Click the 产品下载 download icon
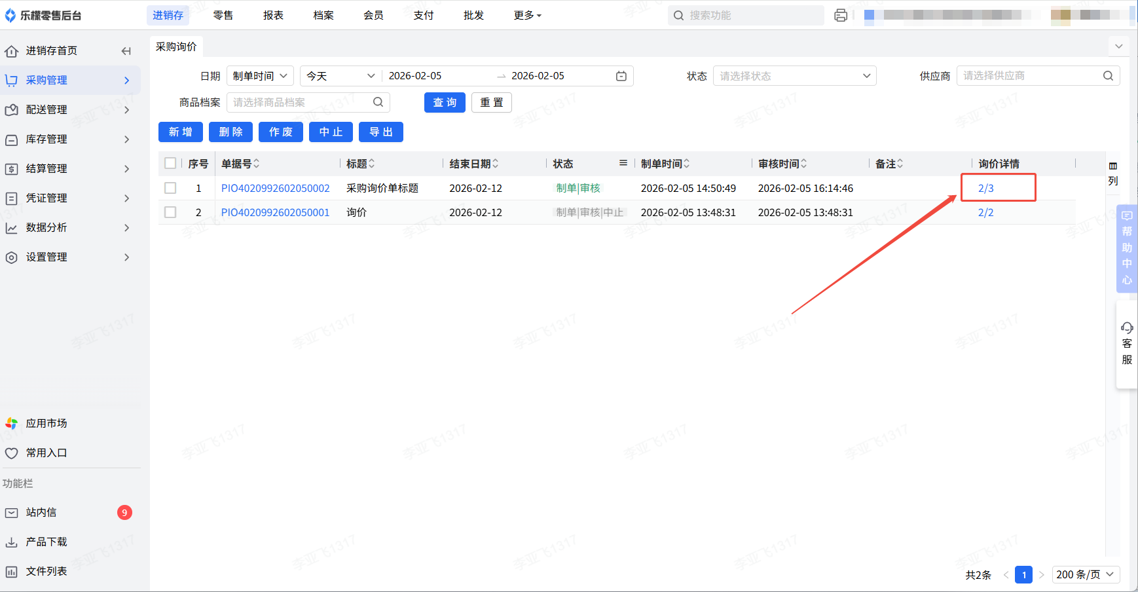Screen dimensions: 1138x592 click(11, 542)
